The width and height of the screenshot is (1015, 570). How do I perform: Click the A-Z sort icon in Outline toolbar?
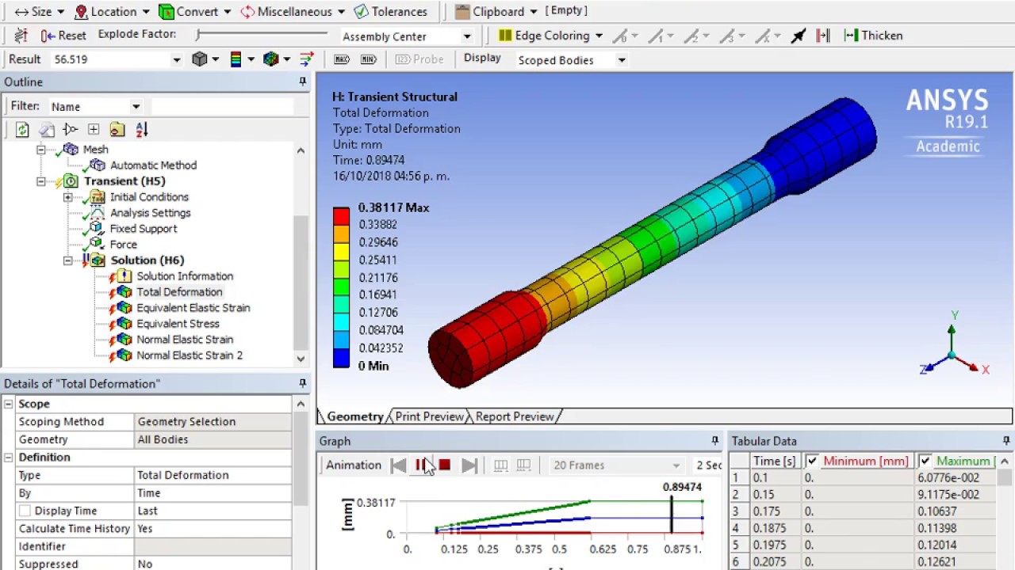pyautogui.click(x=141, y=130)
